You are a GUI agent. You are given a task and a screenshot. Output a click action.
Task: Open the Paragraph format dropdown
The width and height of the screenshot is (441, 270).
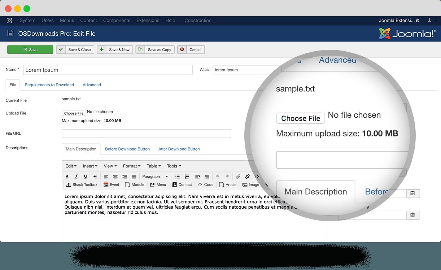click(155, 177)
